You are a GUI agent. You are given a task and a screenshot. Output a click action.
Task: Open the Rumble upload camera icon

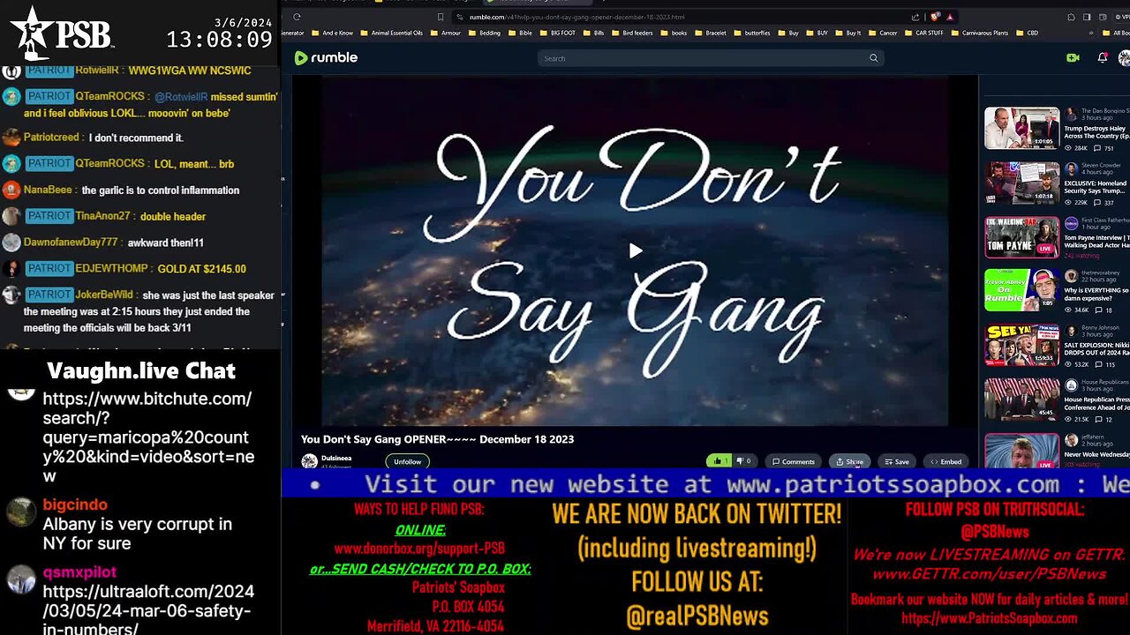click(1073, 57)
